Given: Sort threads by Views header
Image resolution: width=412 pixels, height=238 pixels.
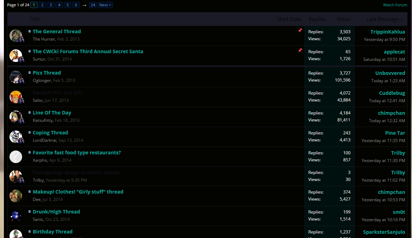Looking at the screenshot, I should (x=344, y=19).
